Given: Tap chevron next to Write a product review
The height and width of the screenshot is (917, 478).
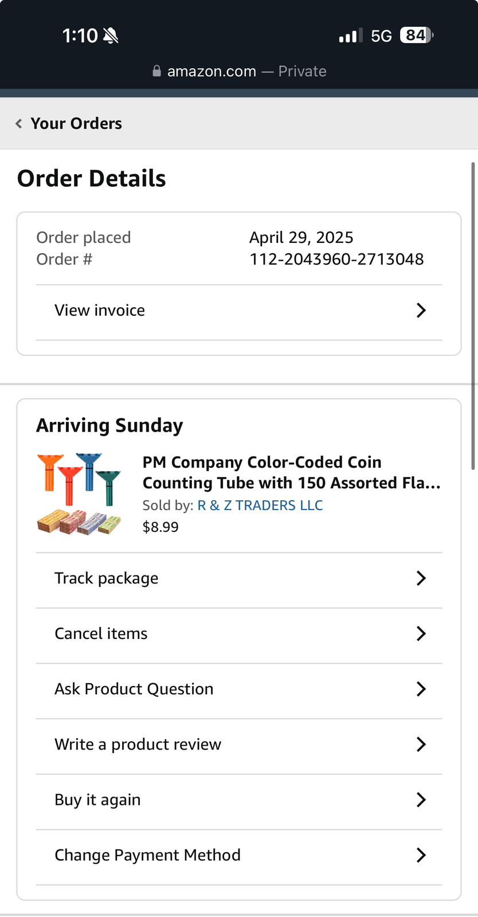Looking at the screenshot, I should (x=421, y=744).
